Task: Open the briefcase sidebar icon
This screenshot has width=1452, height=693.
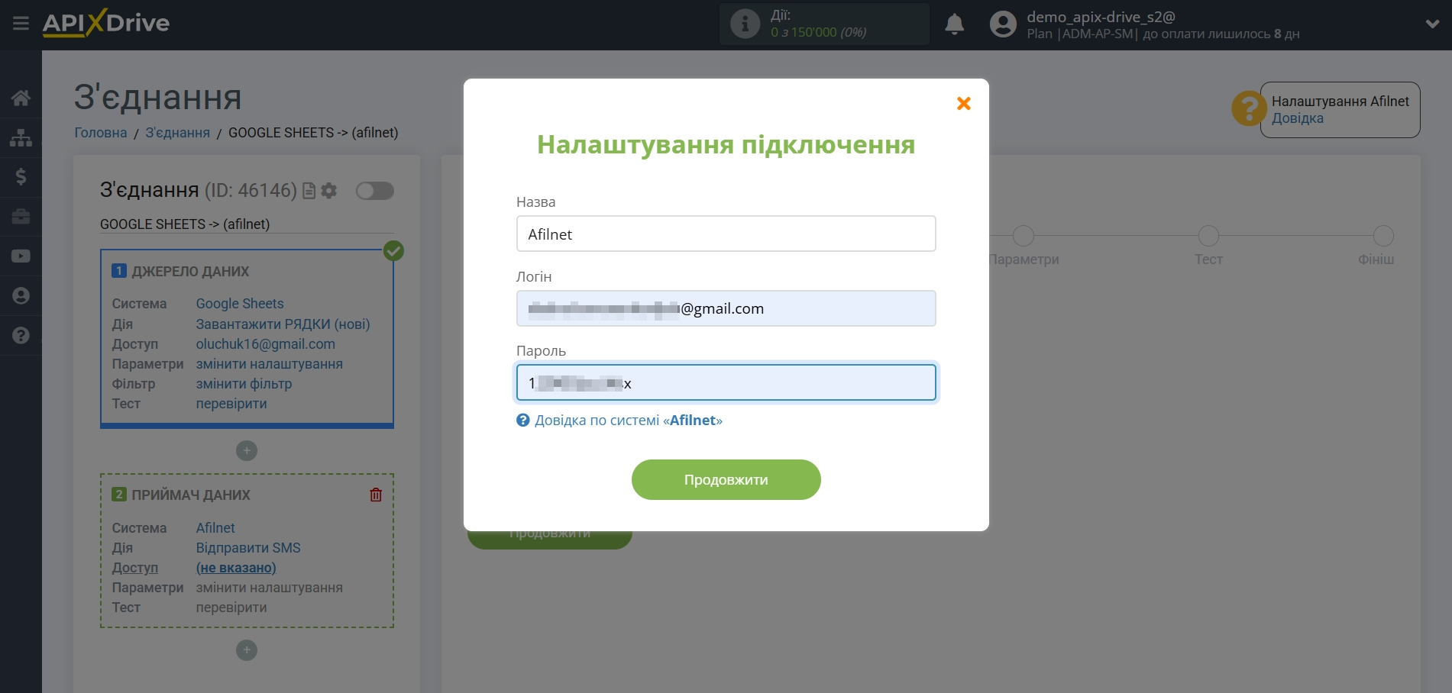Action: [x=21, y=217]
